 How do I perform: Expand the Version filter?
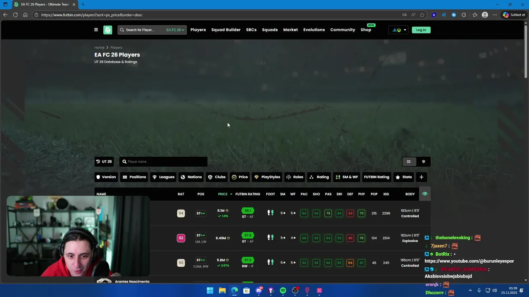pos(106,177)
